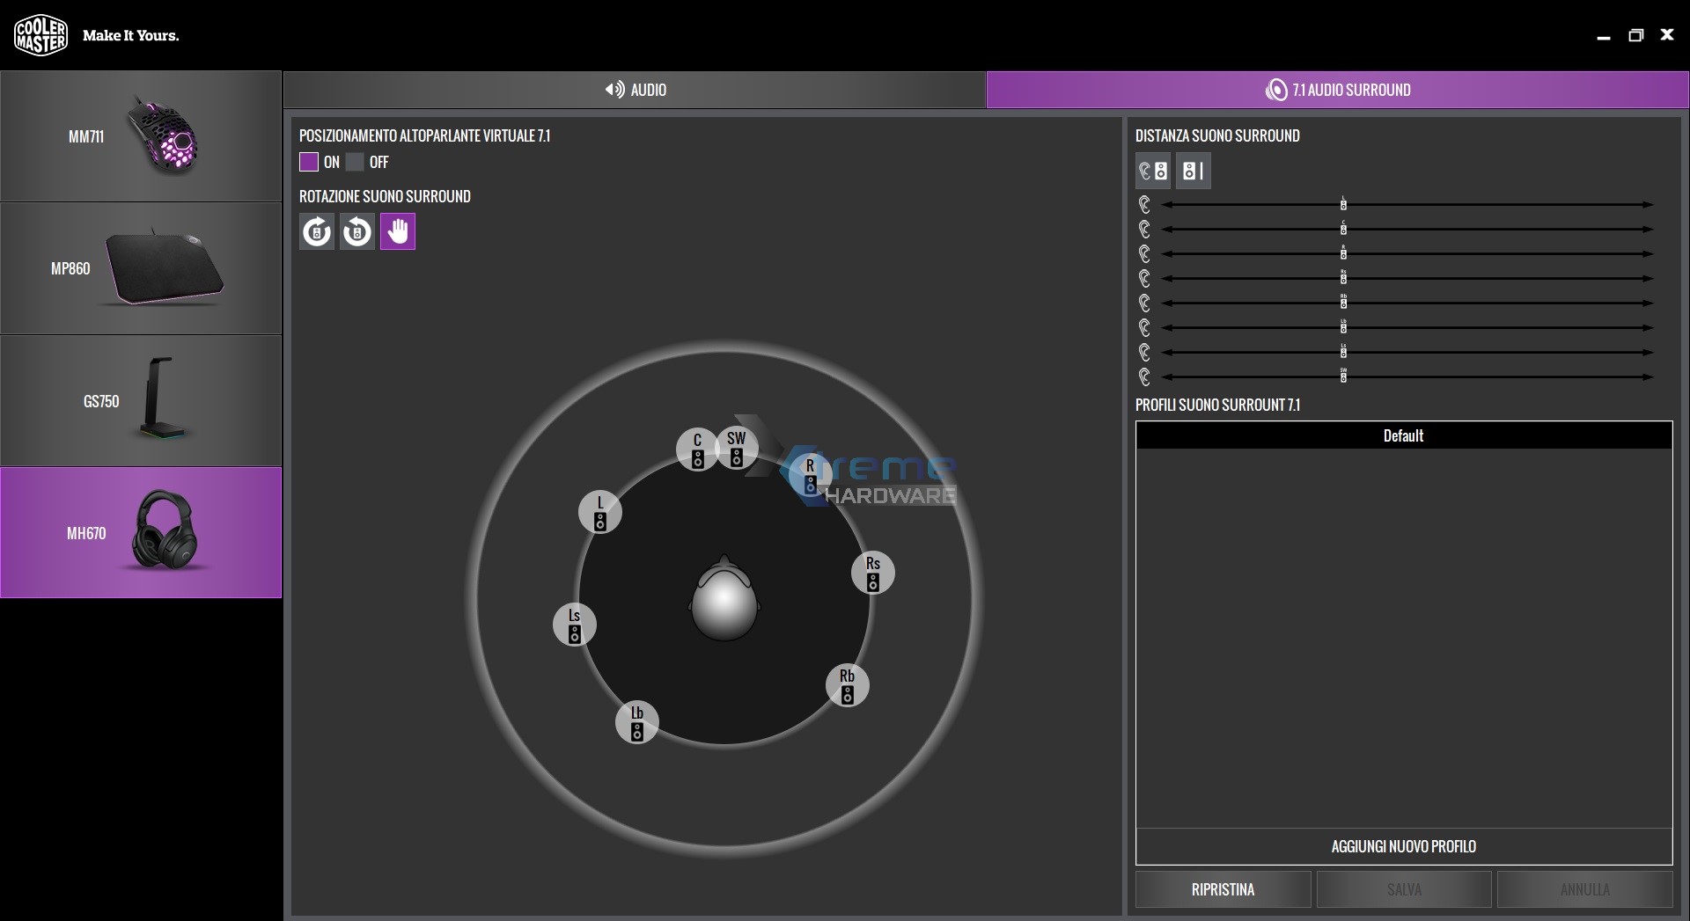Click AGGIUNGI NUOVO PROFILO
The image size is (1690, 921).
[1403, 846]
